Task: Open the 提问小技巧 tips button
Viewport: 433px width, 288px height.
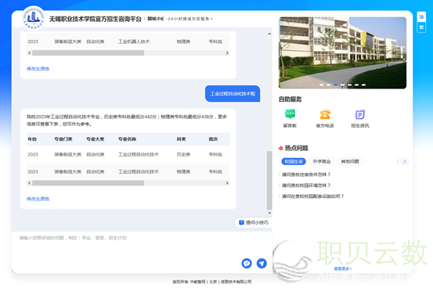Action: coord(253,222)
